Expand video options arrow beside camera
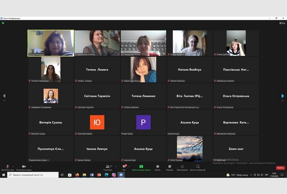Image resolution: width=287 pixels, height=194 pixels. pos(31,166)
